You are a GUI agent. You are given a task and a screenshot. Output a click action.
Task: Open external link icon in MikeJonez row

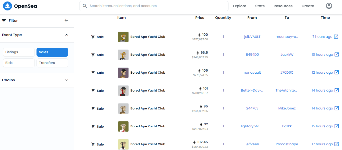coord(336,108)
